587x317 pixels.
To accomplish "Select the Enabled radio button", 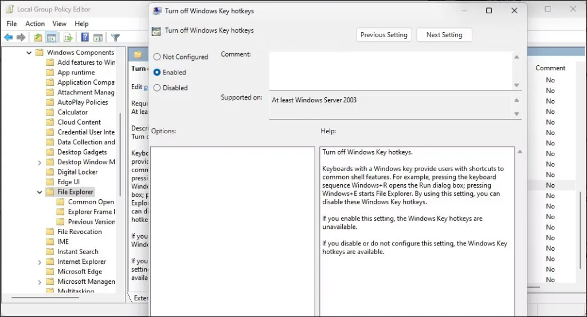I will pyautogui.click(x=157, y=72).
